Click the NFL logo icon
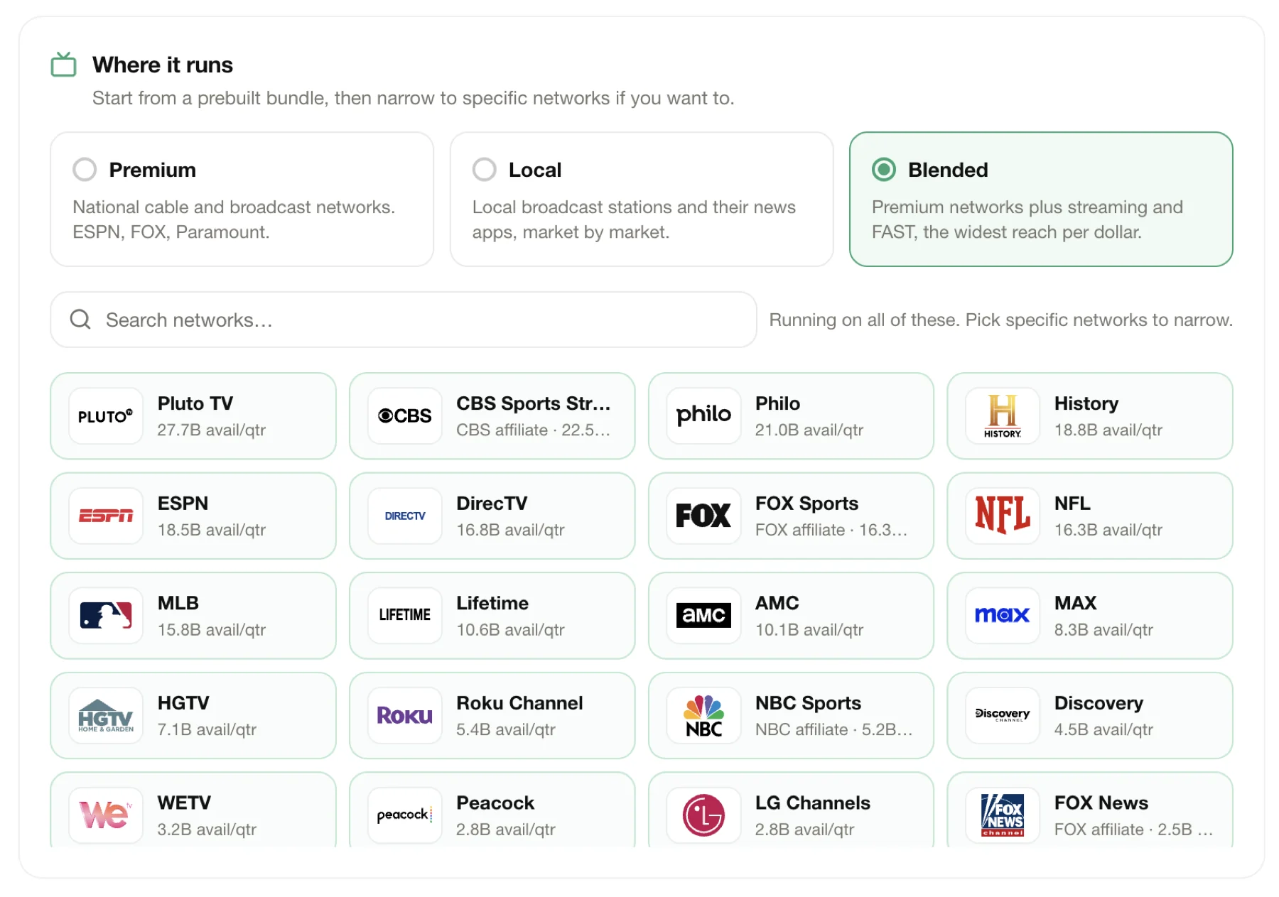 coord(1003,516)
